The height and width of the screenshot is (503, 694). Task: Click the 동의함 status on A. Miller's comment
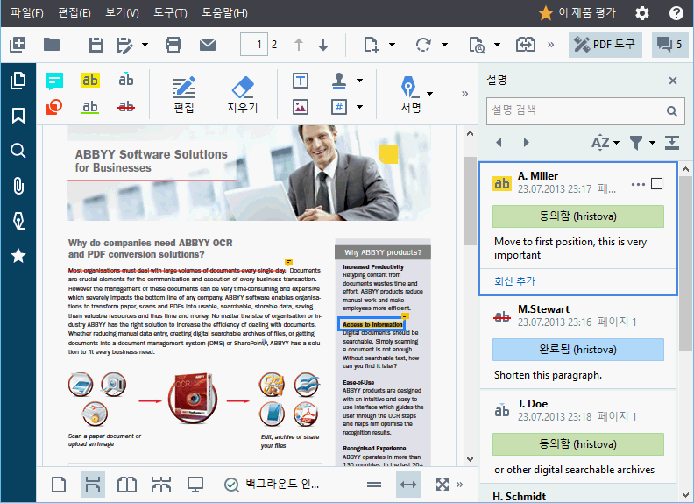click(578, 216)
